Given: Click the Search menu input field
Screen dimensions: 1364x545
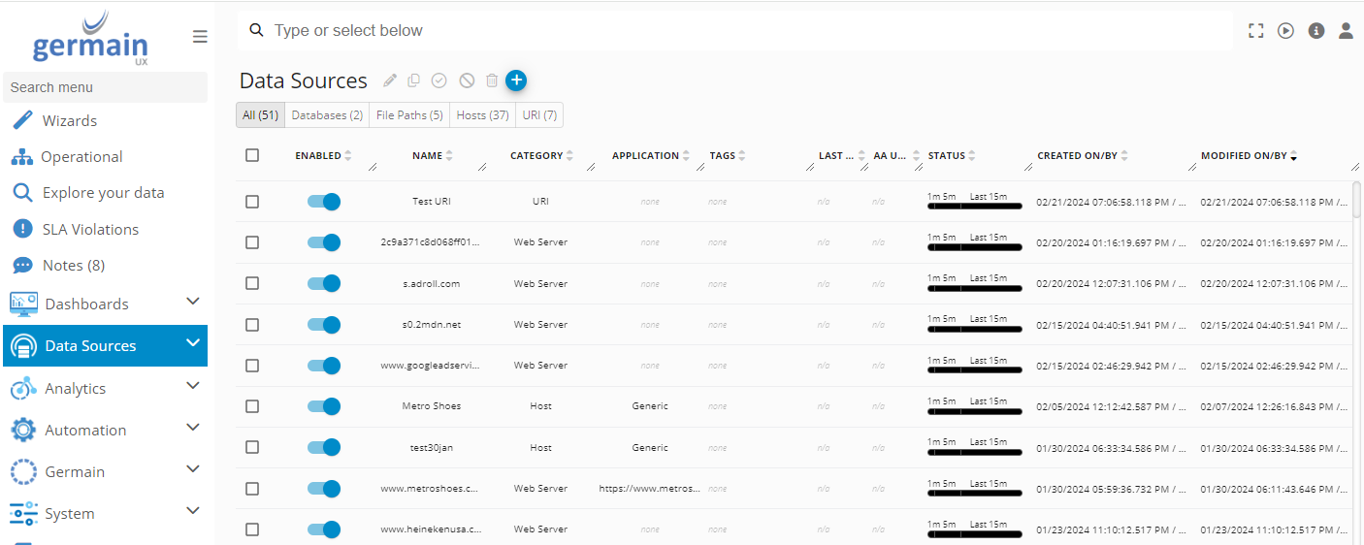Looking at the screenshot, I should 105,87.
